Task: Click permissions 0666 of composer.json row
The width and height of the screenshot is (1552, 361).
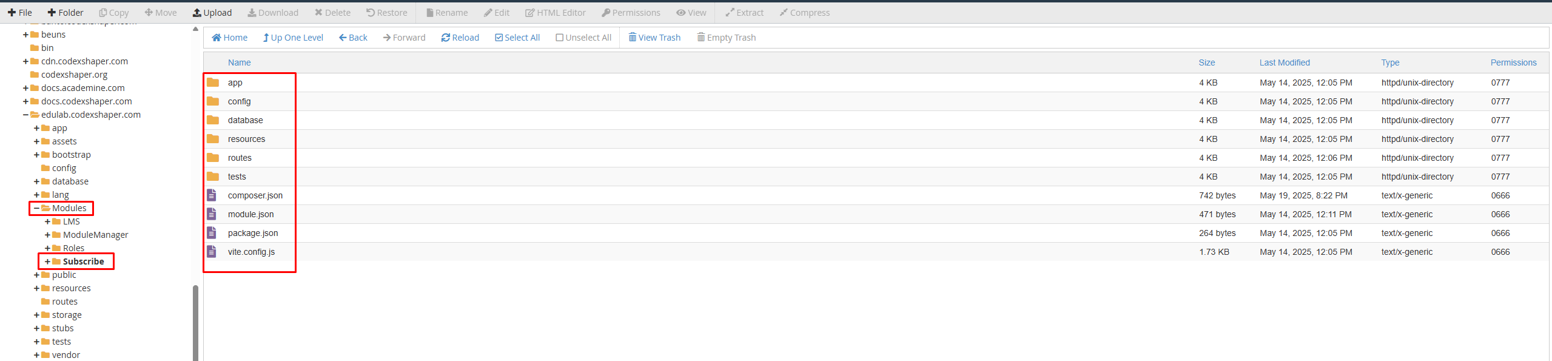Action: point(1500,195)
